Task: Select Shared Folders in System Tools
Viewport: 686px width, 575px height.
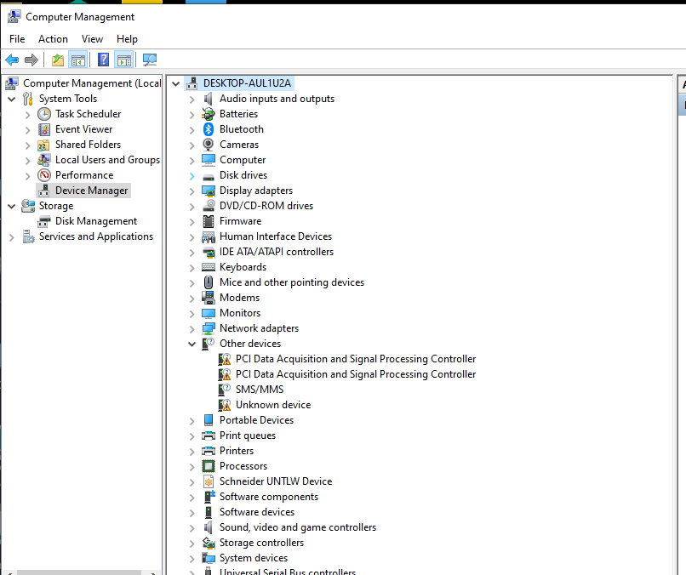Action: click(88, 145)
